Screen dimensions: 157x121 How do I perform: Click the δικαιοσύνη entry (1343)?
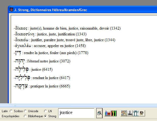[50, 34]
